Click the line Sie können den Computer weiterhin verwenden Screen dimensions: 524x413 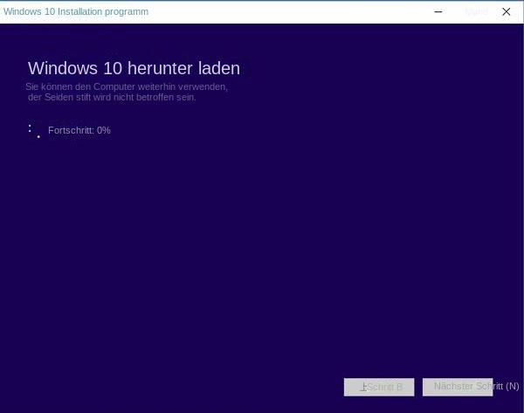click(127, 86)
